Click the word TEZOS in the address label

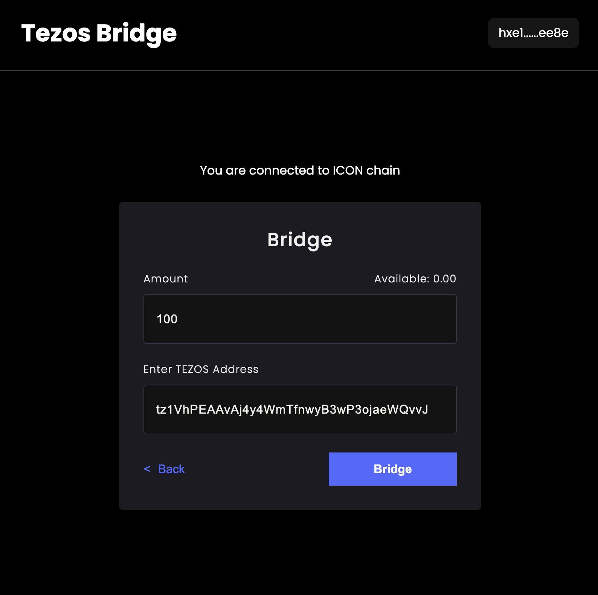(x=192, y=369)
